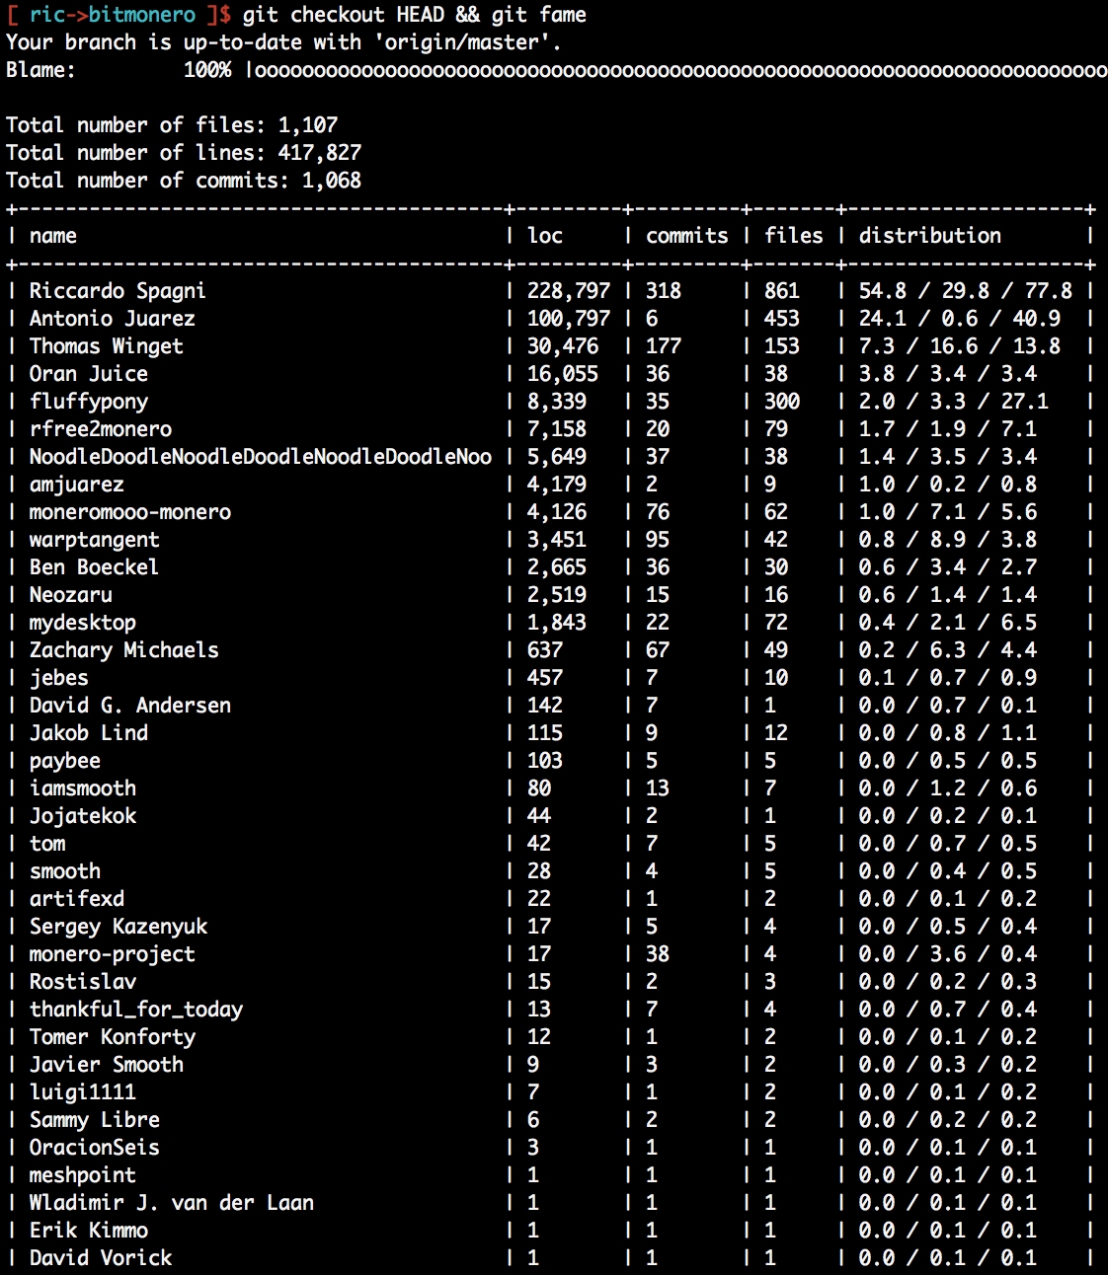Click the name 'meshpoint'
The image size is (1108, 1275).
pyautogui.click(x=83, y=1175)
